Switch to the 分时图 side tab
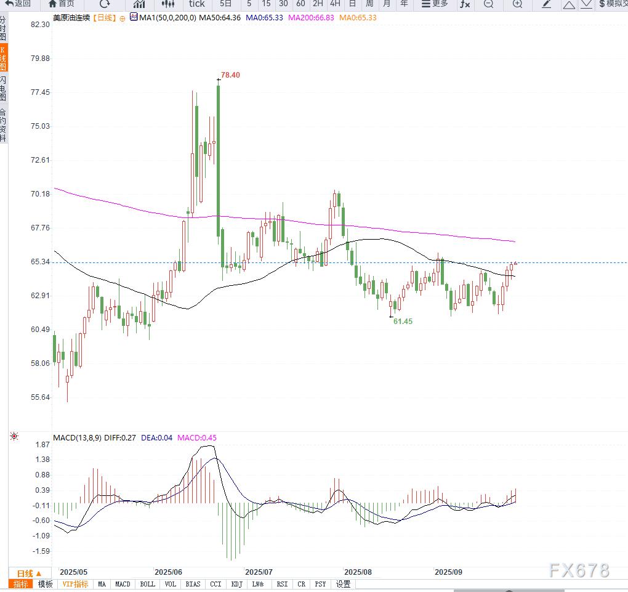Viewport: 628px width, 592px height. coord(4,28)
